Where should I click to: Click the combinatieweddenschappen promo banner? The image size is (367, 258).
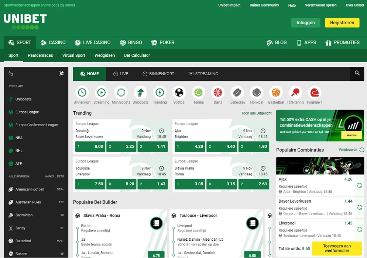pyautogui.click(x=320, y=125)
